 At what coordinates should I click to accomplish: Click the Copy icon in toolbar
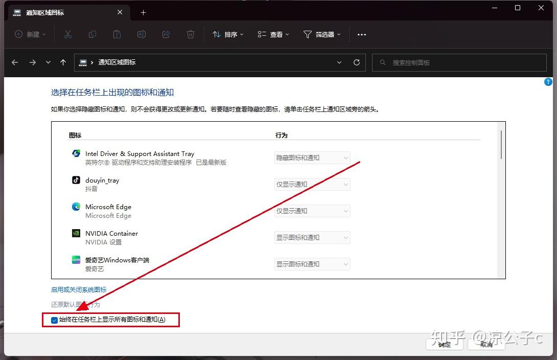(92, 34)
